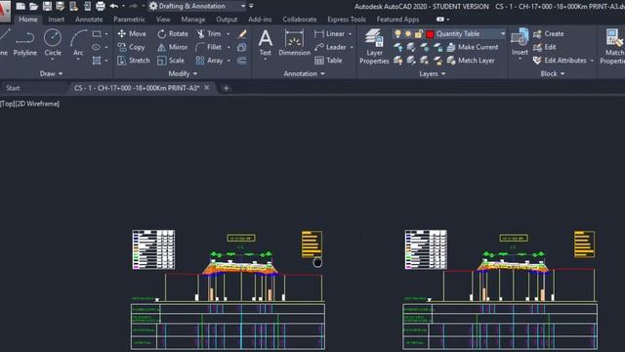Expand the Draw panel
Viewport: 625px width, 352px height.
click(x=52, y=74)
